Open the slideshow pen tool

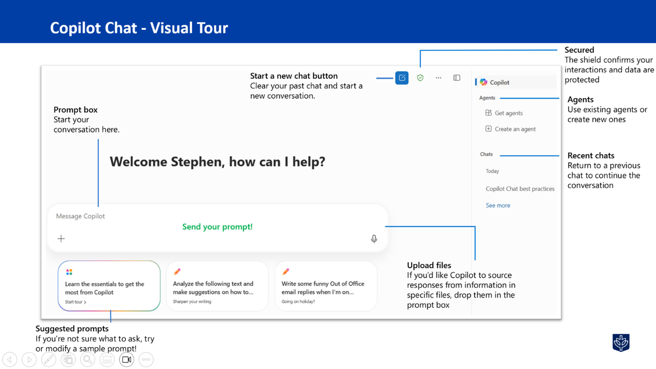(x=49, y=360)
